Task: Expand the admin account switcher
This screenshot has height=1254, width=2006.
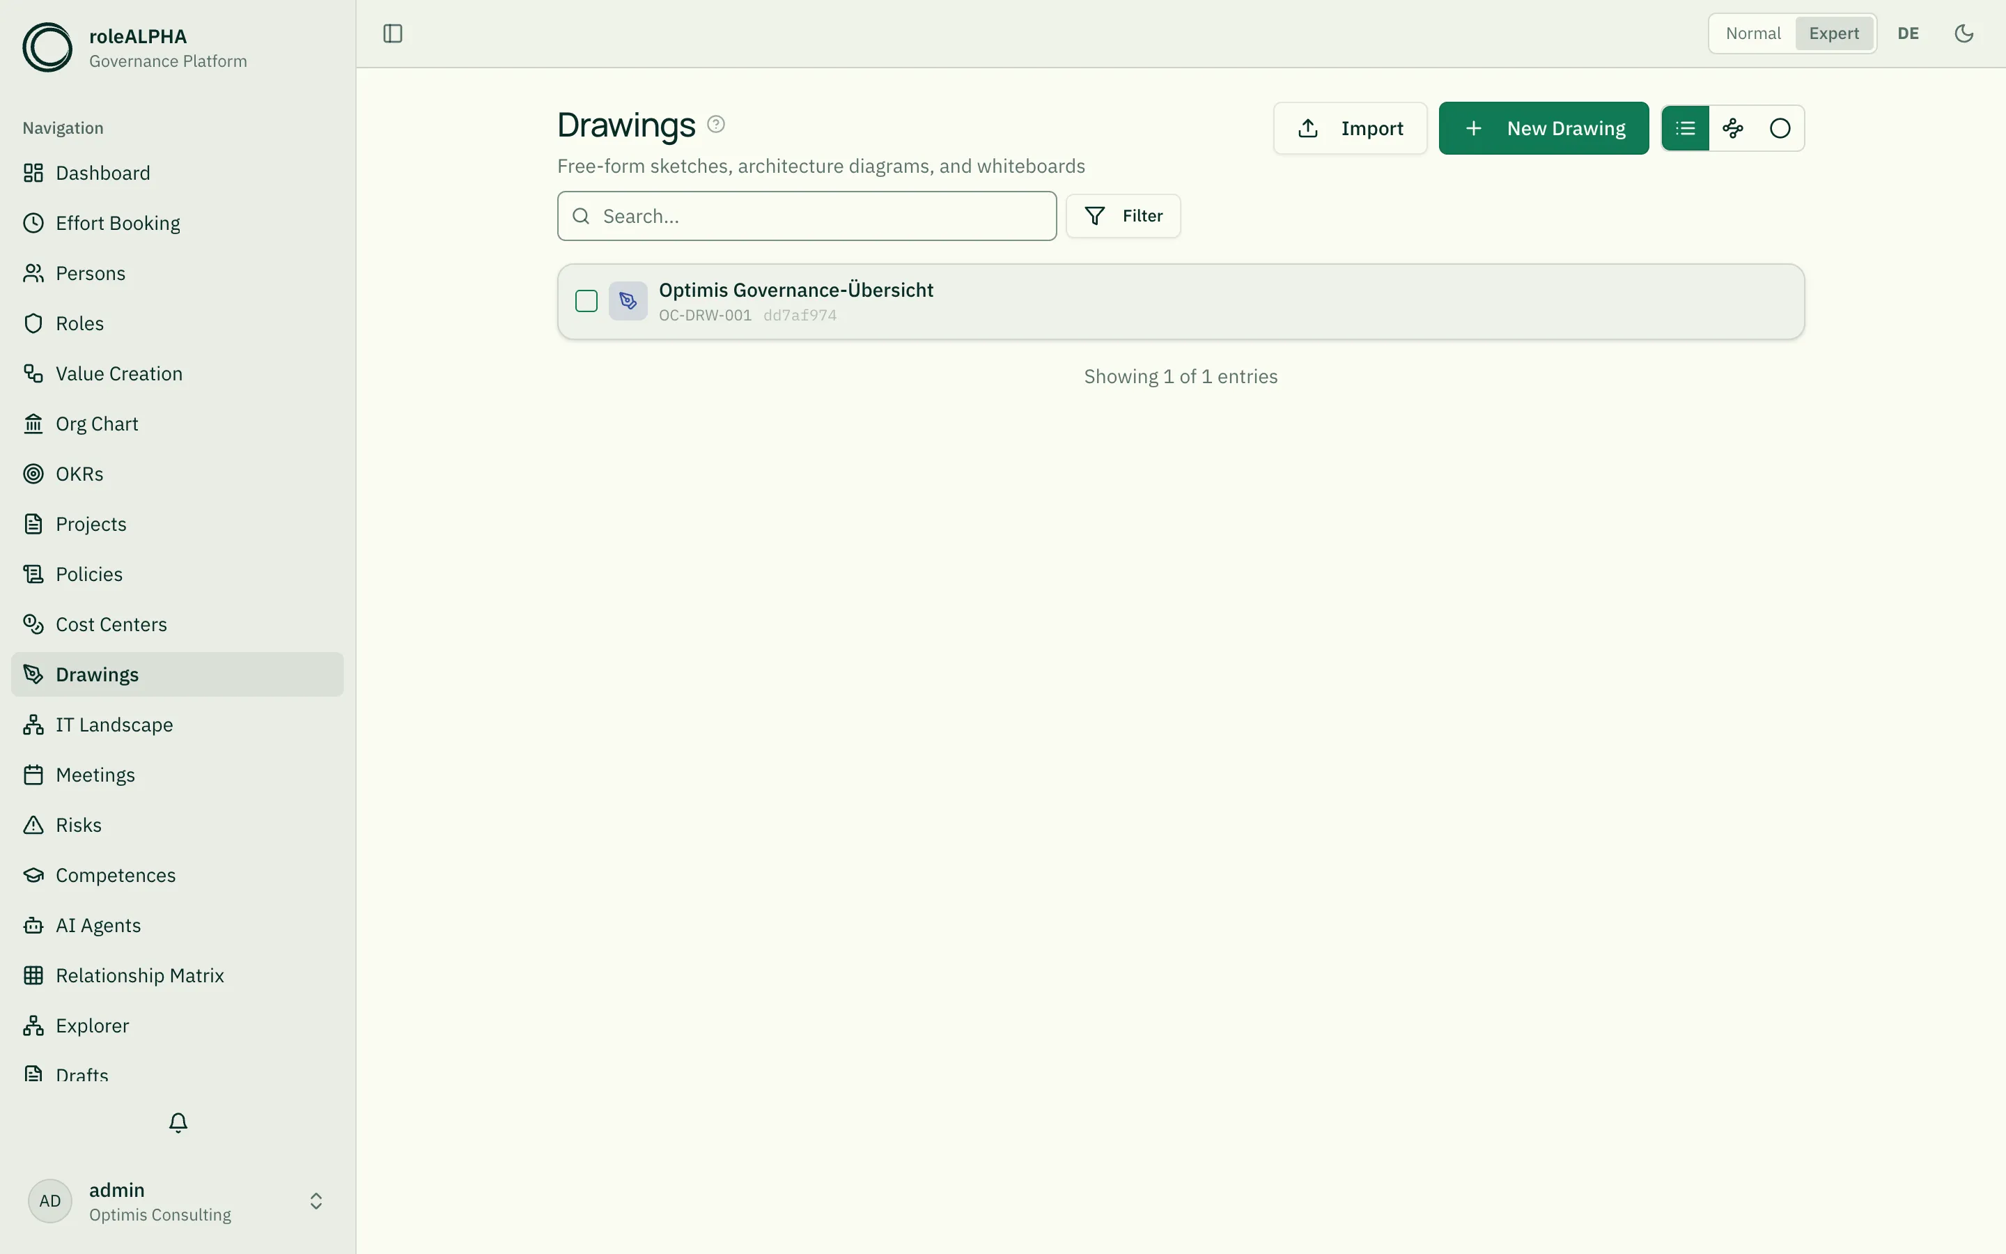Action: click(316, 1201)
